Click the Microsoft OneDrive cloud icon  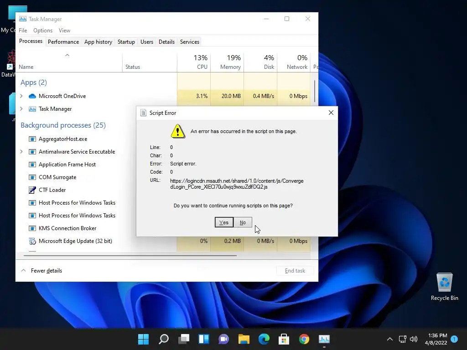tap(32, 96)
